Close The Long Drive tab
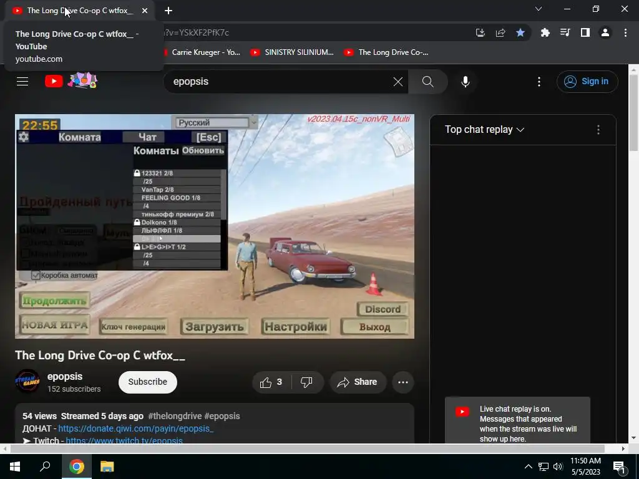The width and height of the screenshot is (639, 479). pos(145,11)
